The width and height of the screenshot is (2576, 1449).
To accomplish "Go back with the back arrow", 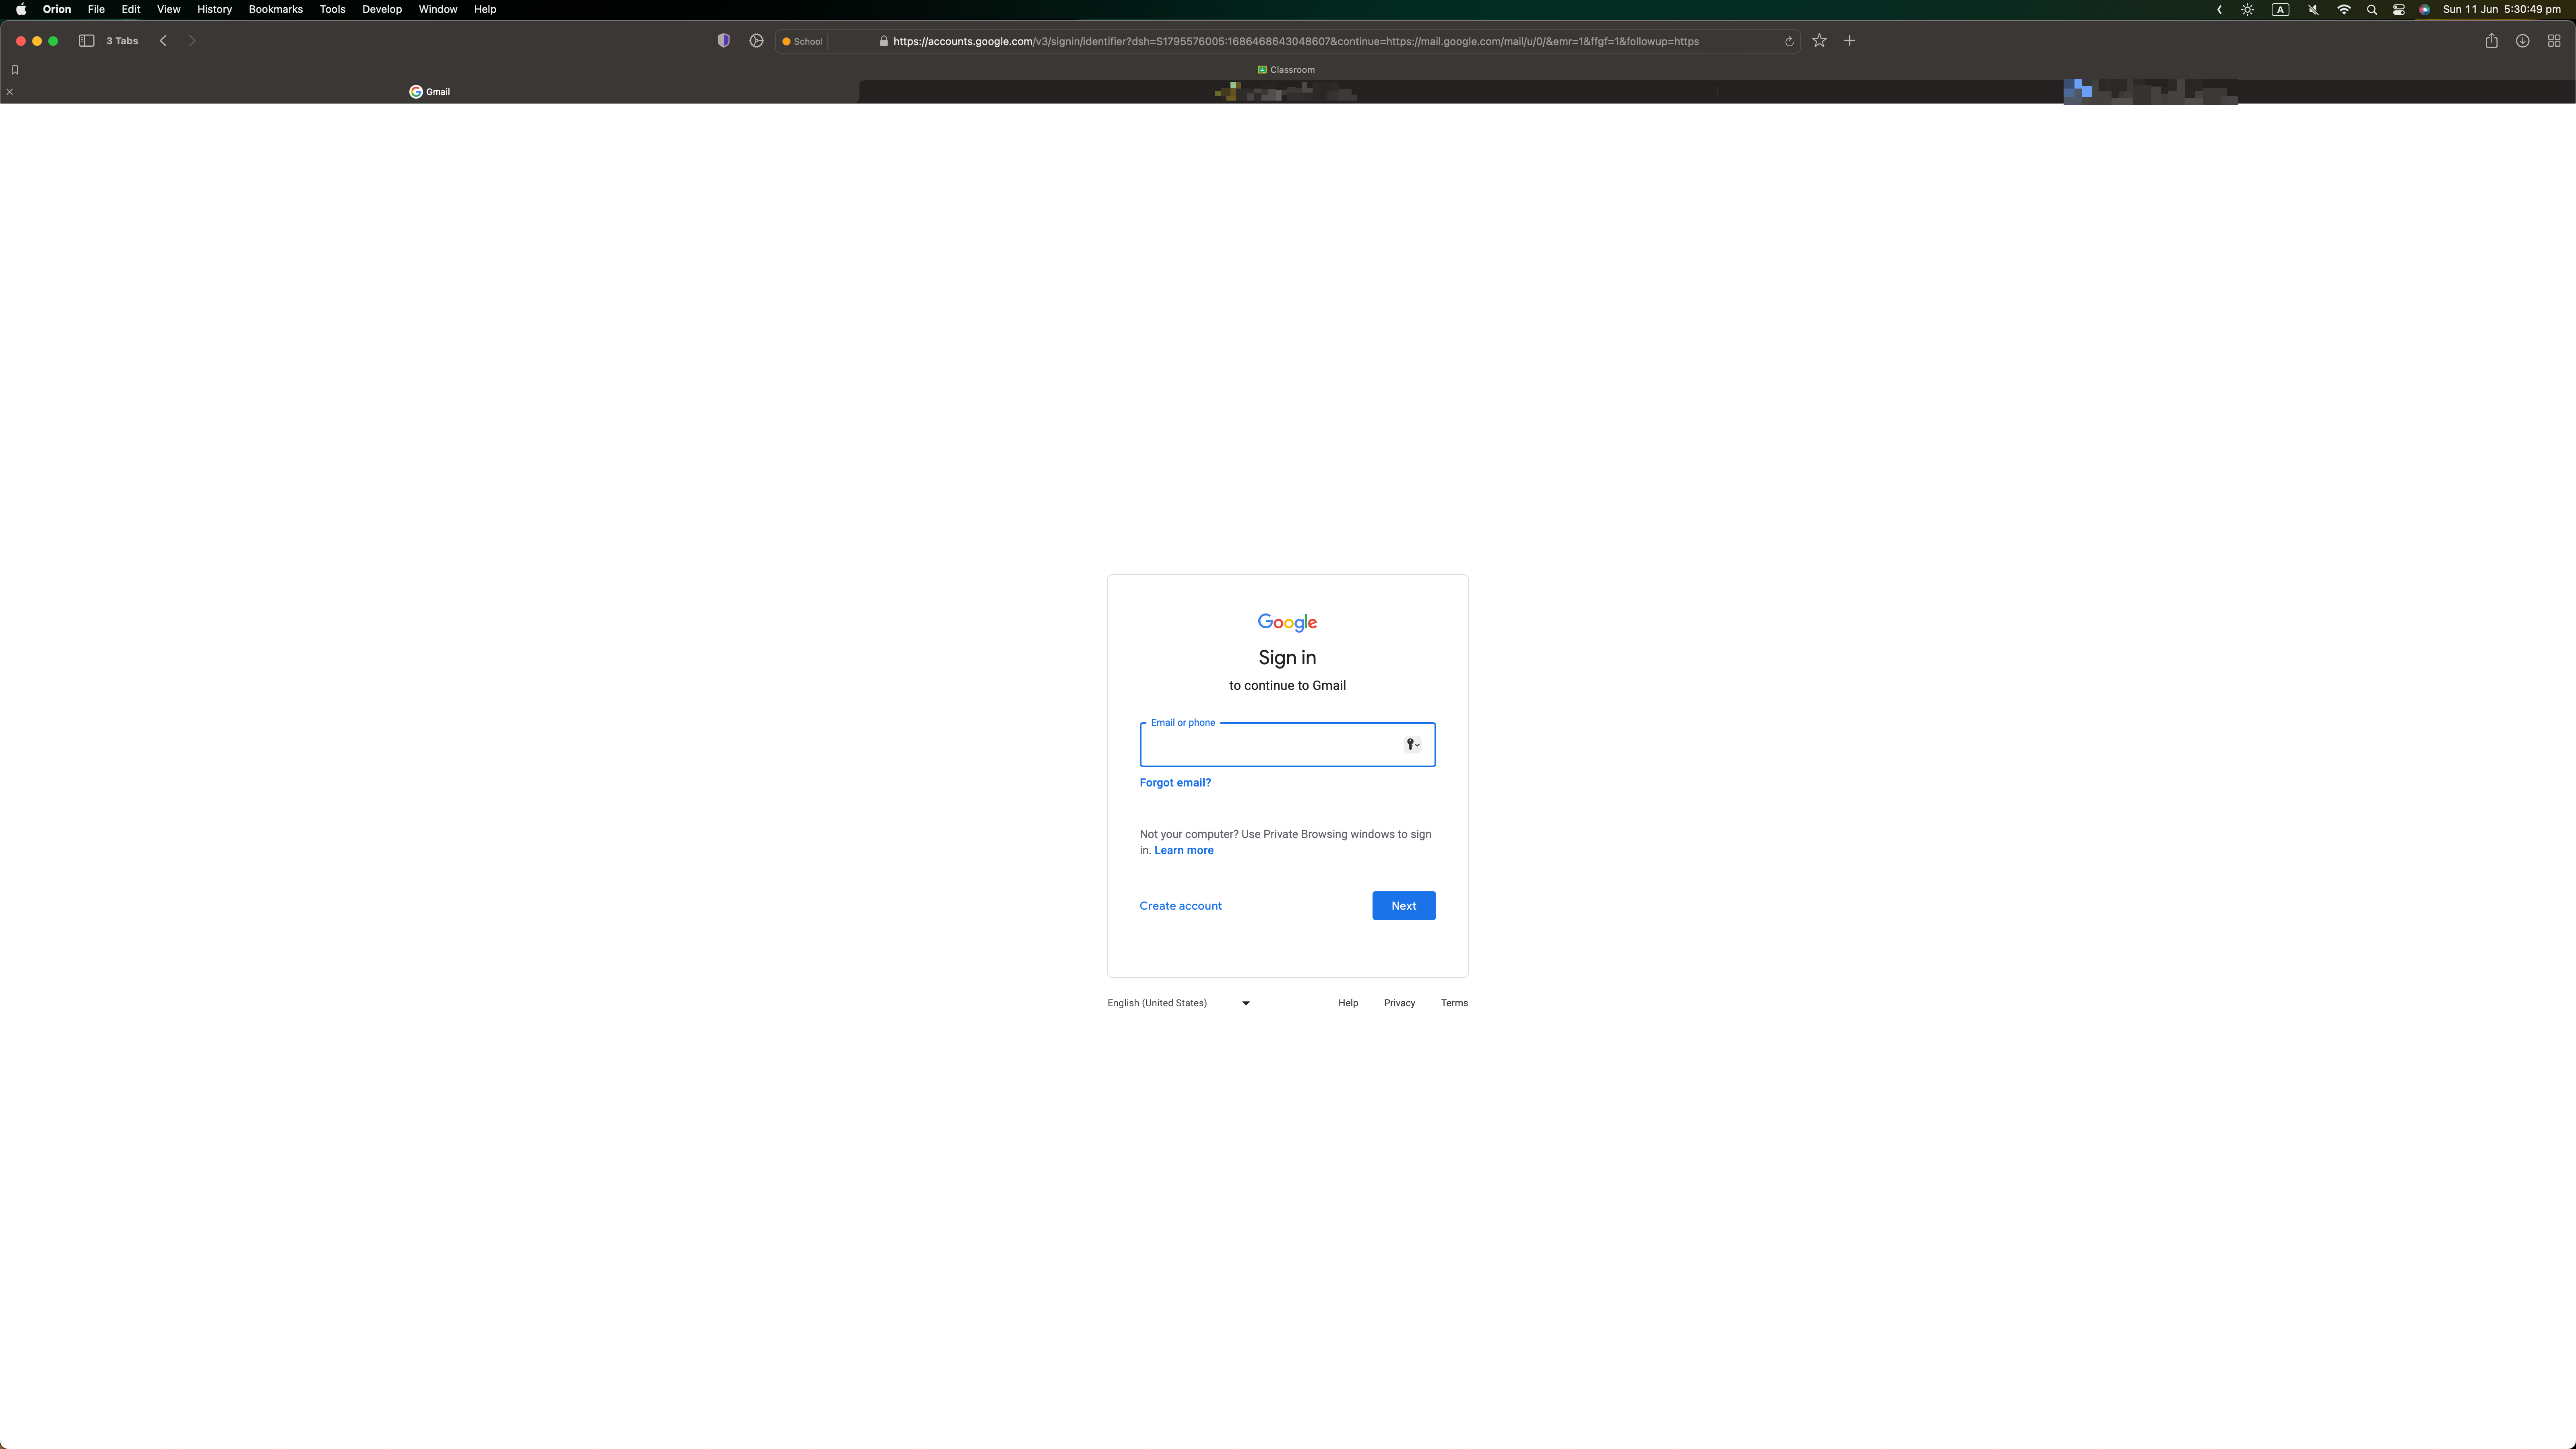I will (163, 41).
